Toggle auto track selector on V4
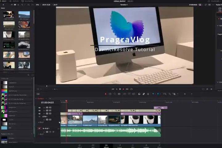The image size is (222, 148). pyautogui.click(x=47, y=108)
